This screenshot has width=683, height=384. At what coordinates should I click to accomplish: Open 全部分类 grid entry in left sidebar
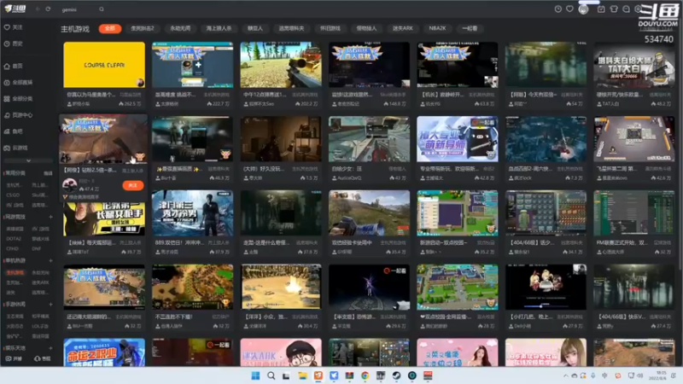[x=18, y=99]
